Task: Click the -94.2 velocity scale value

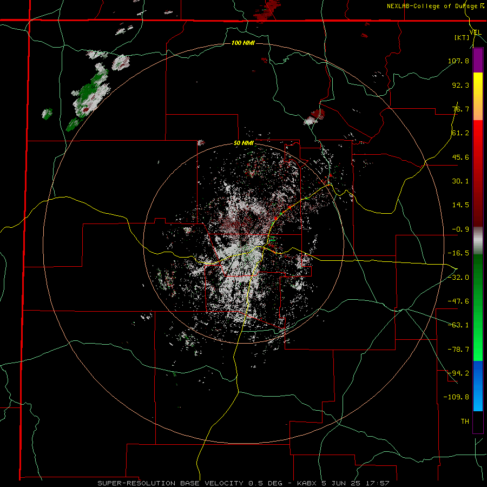Action: [x=458, y=373]
